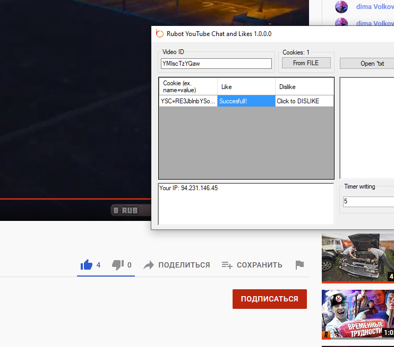The height and width of the screenshot is (347, 394).
Task: Click the Click to DISLIKE cell
Action: point(304,101)
